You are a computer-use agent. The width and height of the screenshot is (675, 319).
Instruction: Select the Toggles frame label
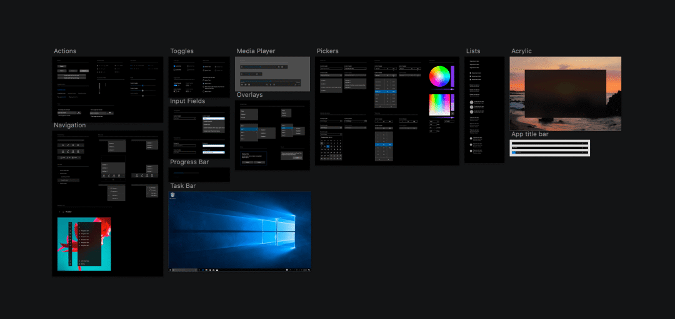coord(182,51)
